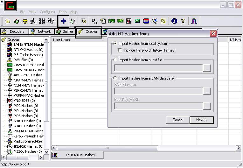Open the green hash calculator icon
The height and width of the screenshot is (168, 243).
(x=137, y=21)
